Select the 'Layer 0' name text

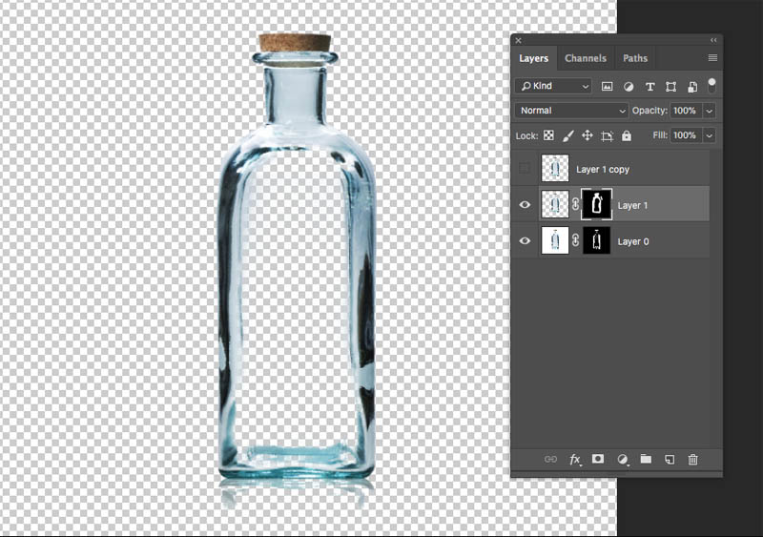click(x=633, y=241)
